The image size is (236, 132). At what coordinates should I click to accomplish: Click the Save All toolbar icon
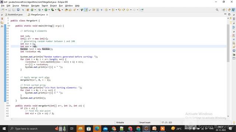[13, 10]
